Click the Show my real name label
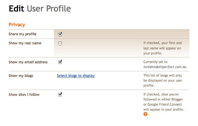198x126 pixels. (25, 43)
